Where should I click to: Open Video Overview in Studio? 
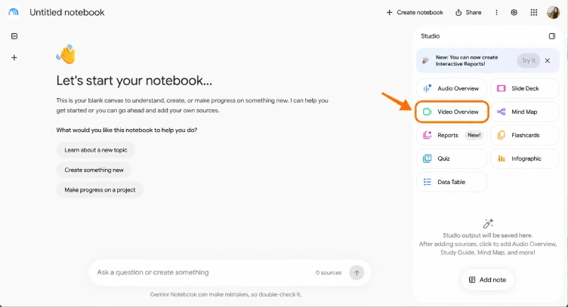[x=452, y=112]
